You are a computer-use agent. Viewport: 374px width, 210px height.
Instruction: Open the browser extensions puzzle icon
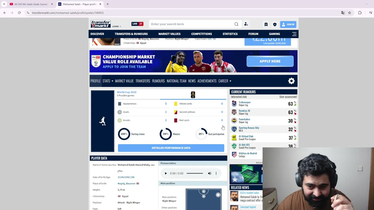(x=360, y=13)
